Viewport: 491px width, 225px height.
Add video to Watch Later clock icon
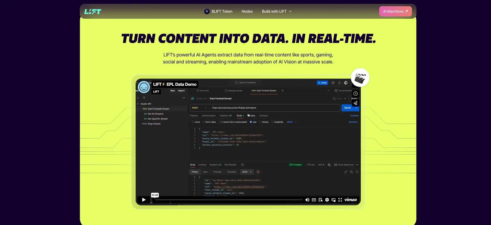[x=355, y=93]
